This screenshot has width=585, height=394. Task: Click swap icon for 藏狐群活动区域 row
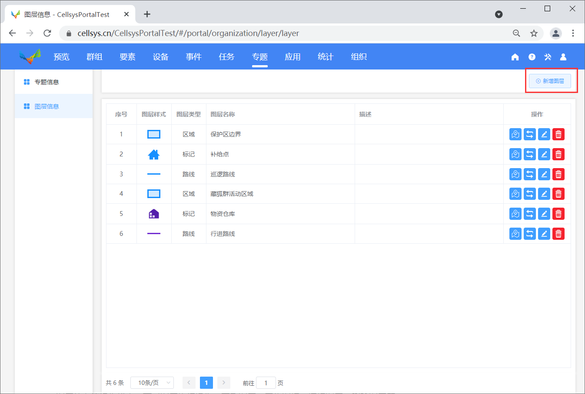530,194
